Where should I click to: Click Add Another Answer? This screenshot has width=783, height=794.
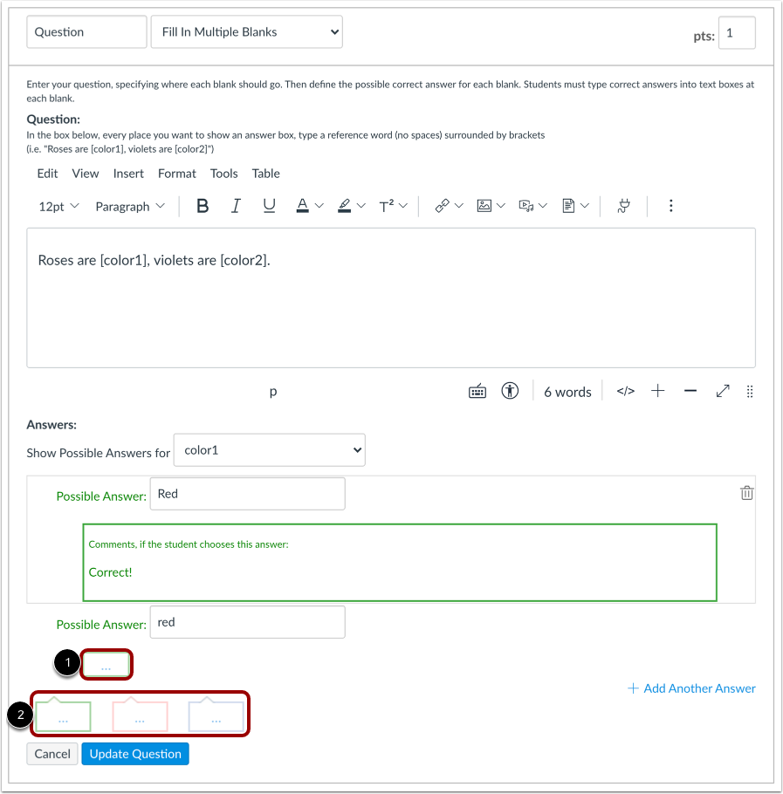click(x=691, y=688)
